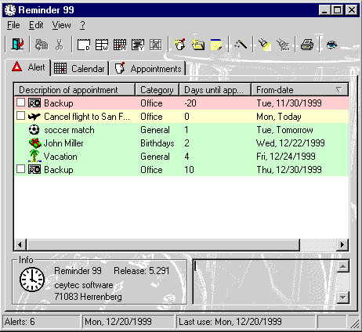The height and width of the screenshot is (332, 362).
Task: Open the day view calendar icon
Action: click(84, 45)
